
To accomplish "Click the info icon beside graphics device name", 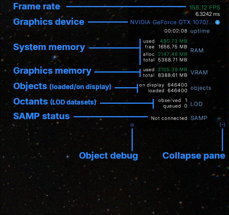I will (218, 22).
